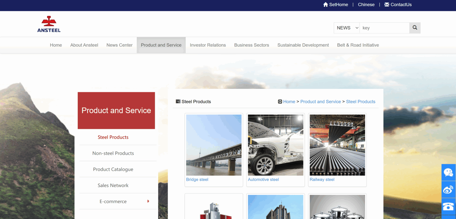
Task: Select Non-steel Products in the sidebar
Action: point(113,153)
